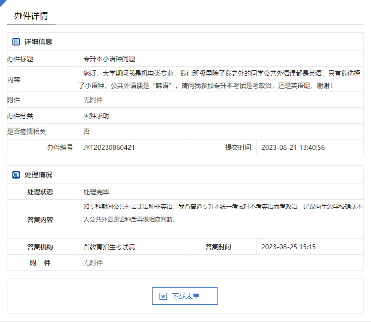Screen dimensions: 371x322
Task: Click the reply agency 省教育招生考试院
Action: 109,247
